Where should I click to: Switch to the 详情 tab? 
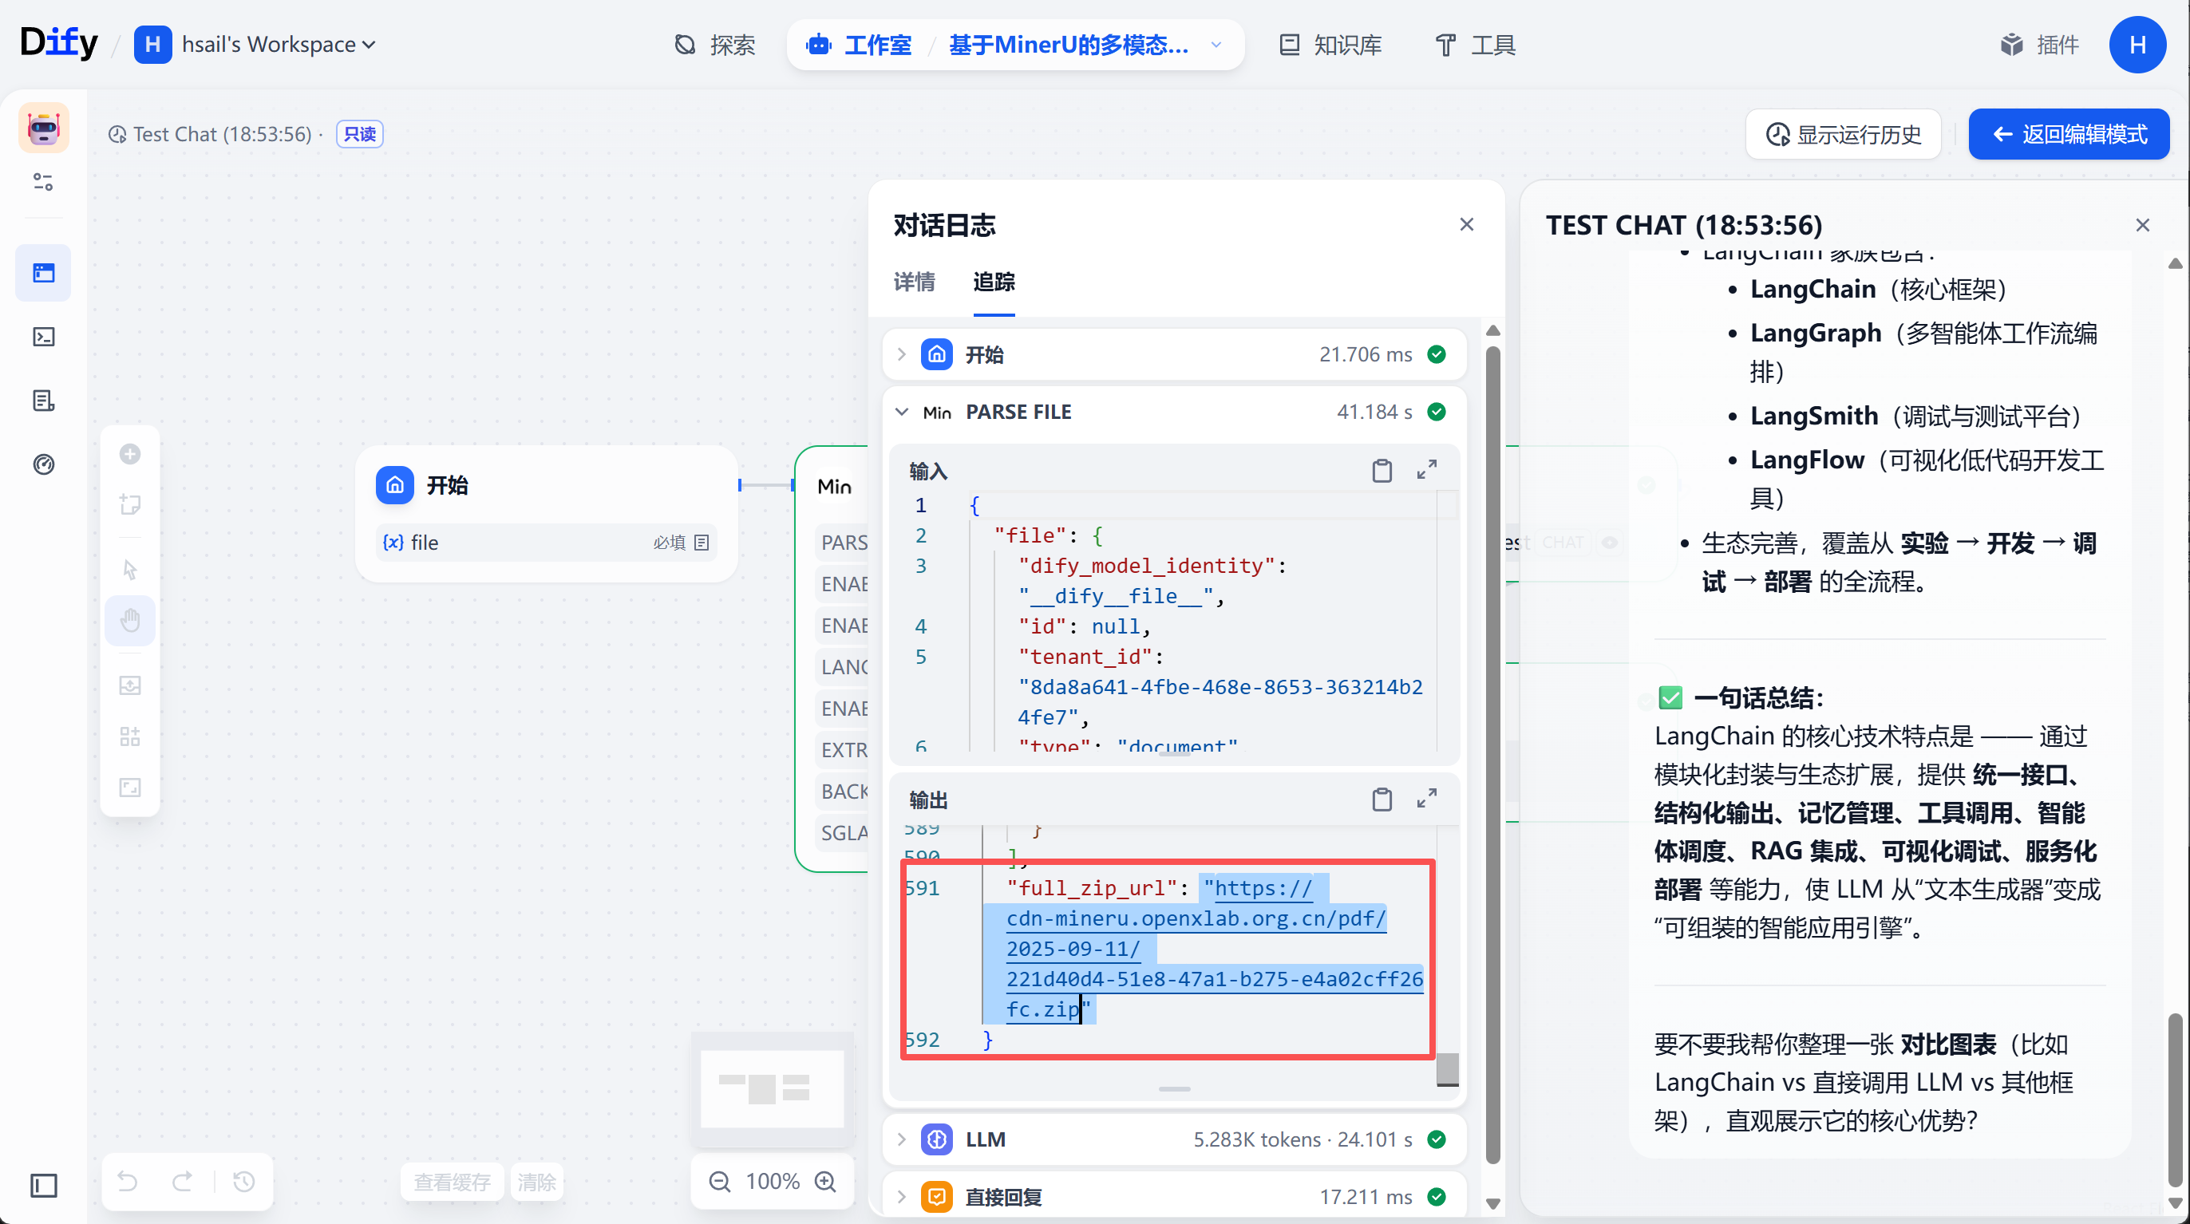pyautogui.click(x=915, y=282)
